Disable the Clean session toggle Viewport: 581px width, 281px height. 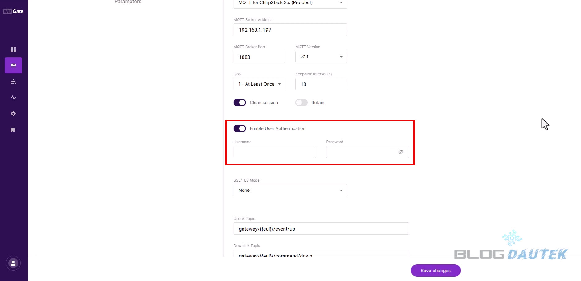pyautogui.click(x=240, y=103)
